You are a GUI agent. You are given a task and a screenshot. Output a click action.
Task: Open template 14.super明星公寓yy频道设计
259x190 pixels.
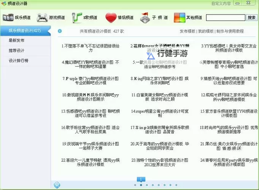160,113
